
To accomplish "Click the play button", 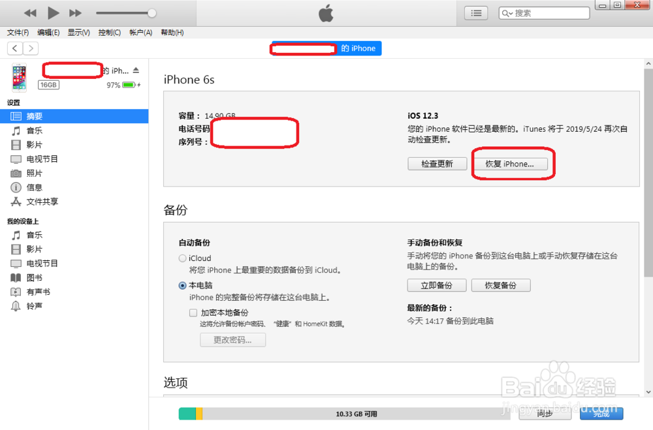I will [53, 13].
